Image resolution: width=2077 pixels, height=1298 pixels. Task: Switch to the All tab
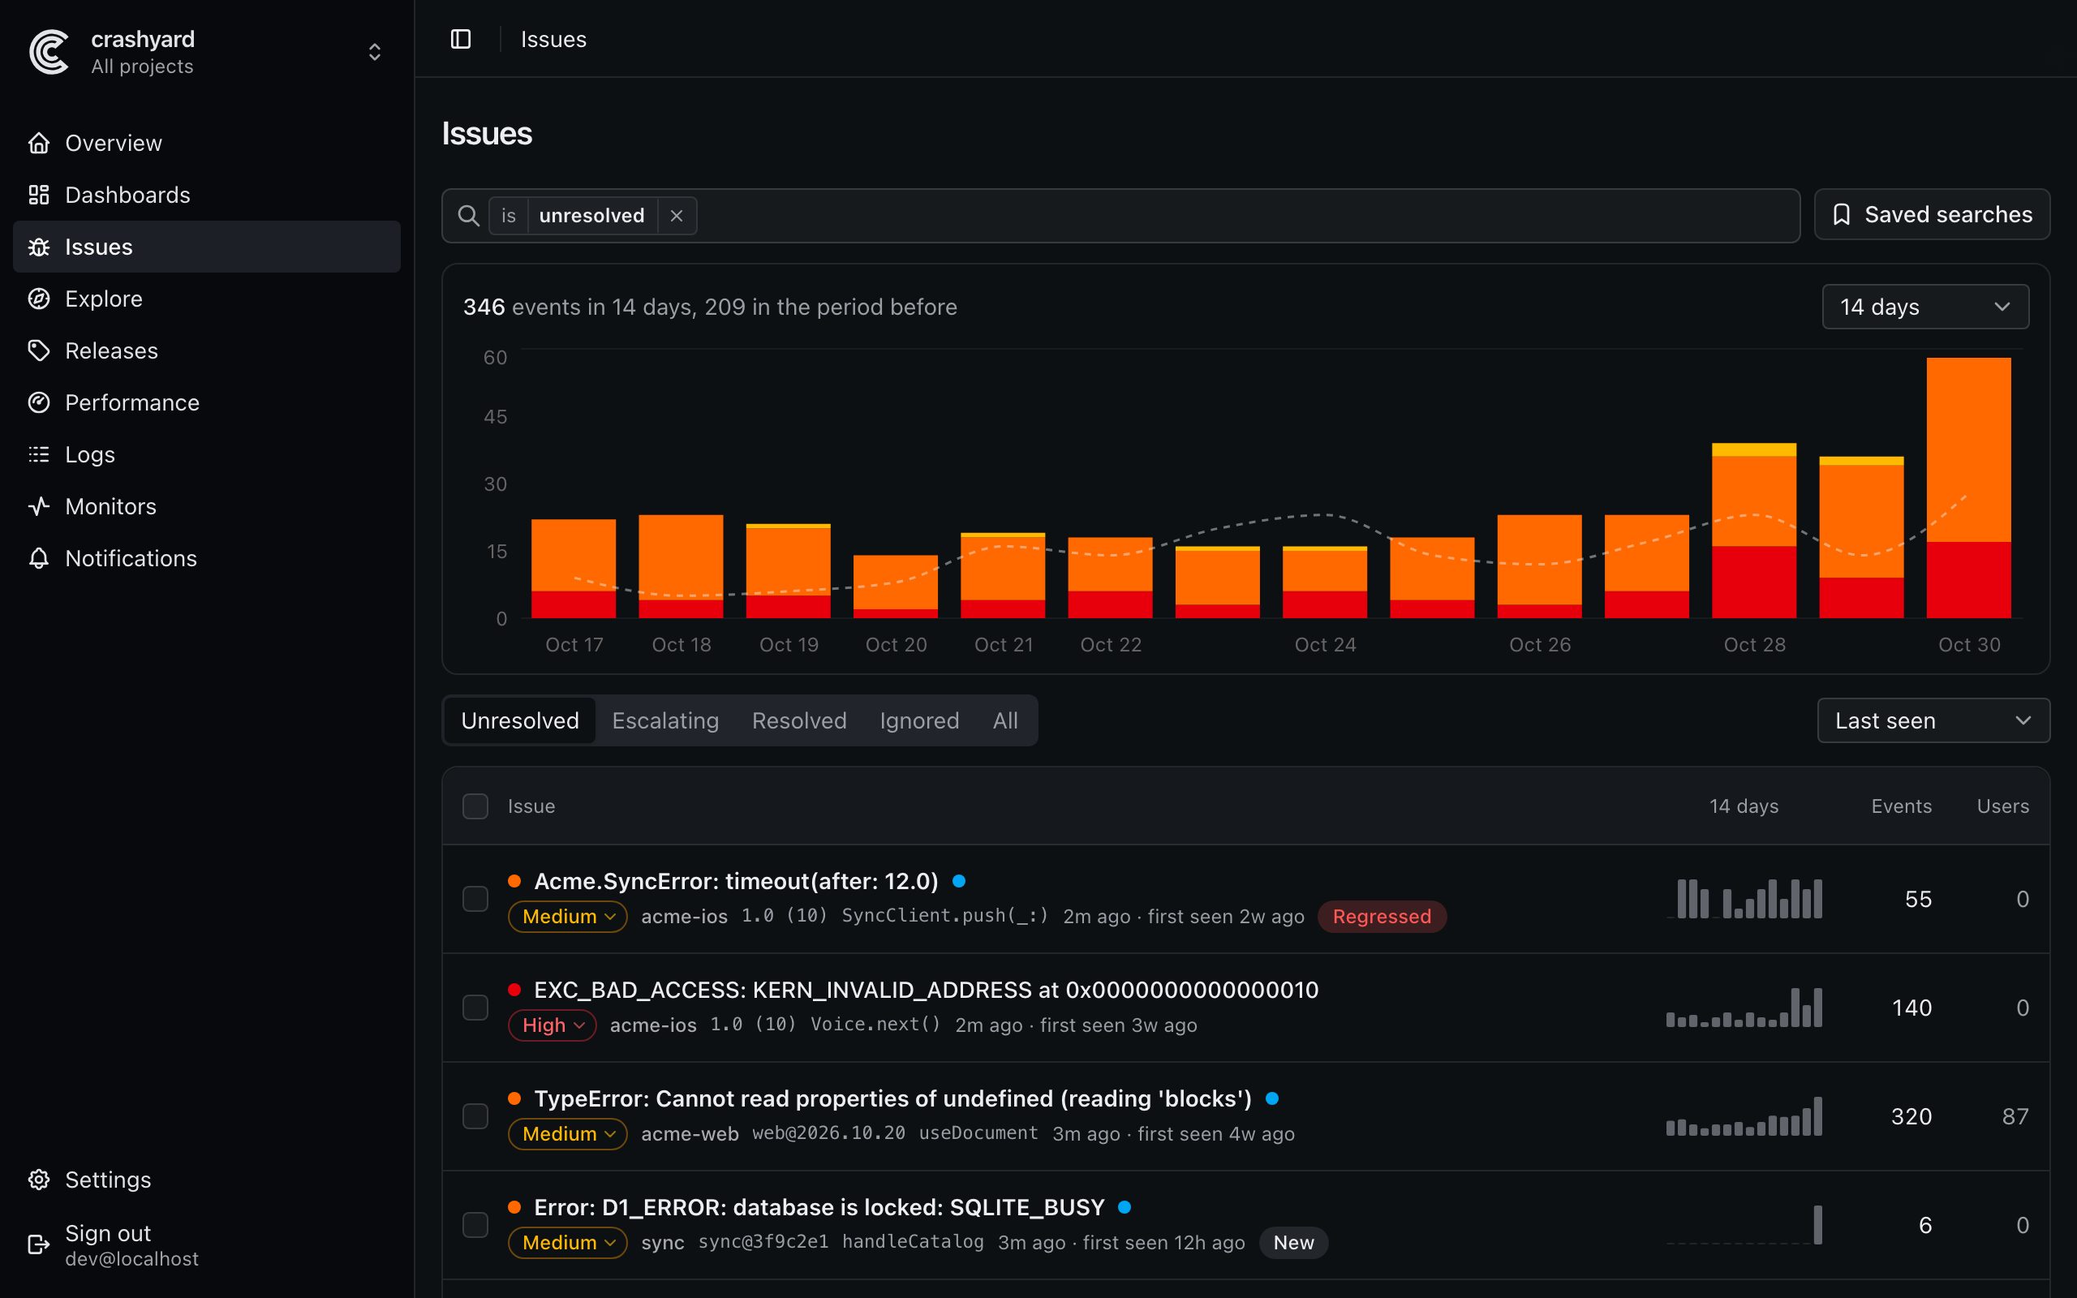1005,720
